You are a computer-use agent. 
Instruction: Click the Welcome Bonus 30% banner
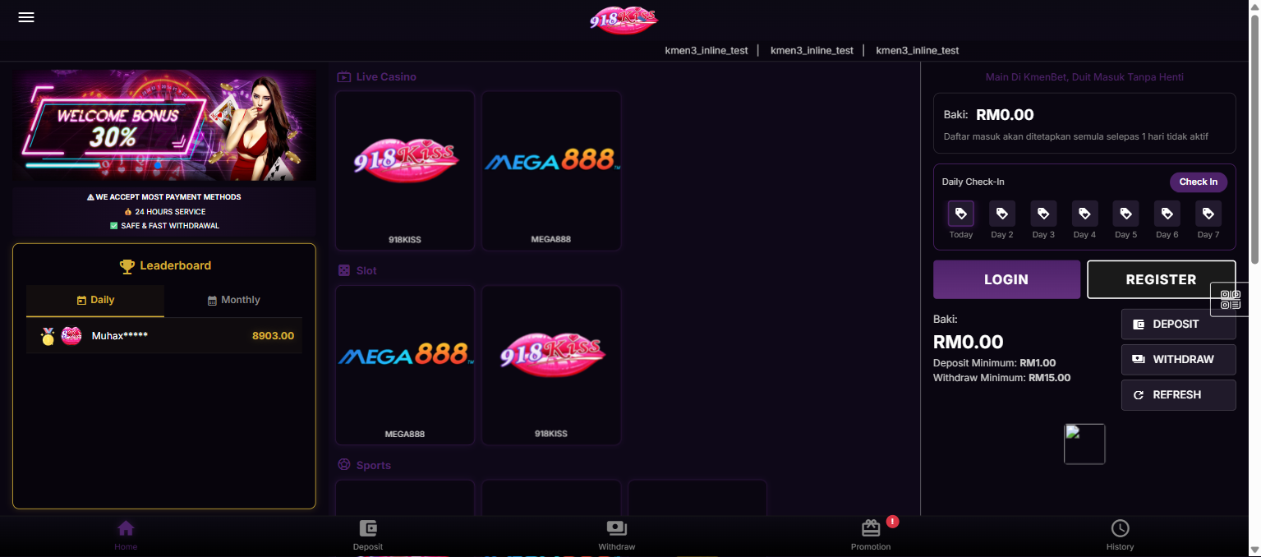tap(164, 125)
